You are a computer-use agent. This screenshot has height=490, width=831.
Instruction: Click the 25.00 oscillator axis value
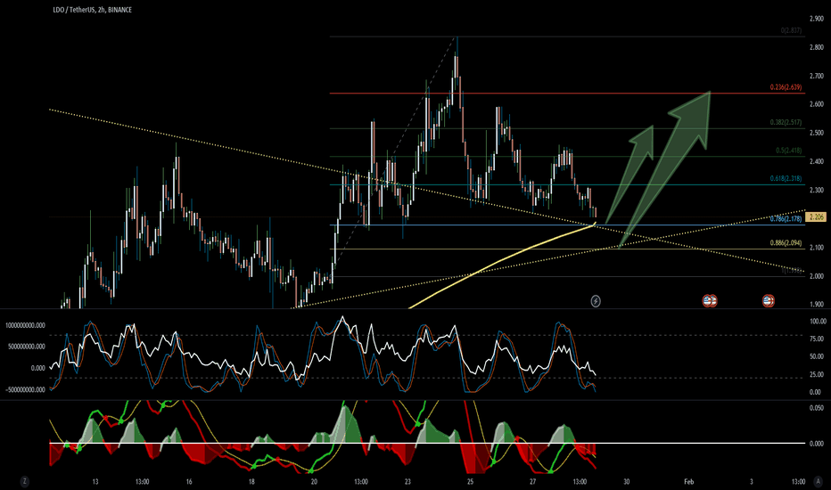click(819, 374)
